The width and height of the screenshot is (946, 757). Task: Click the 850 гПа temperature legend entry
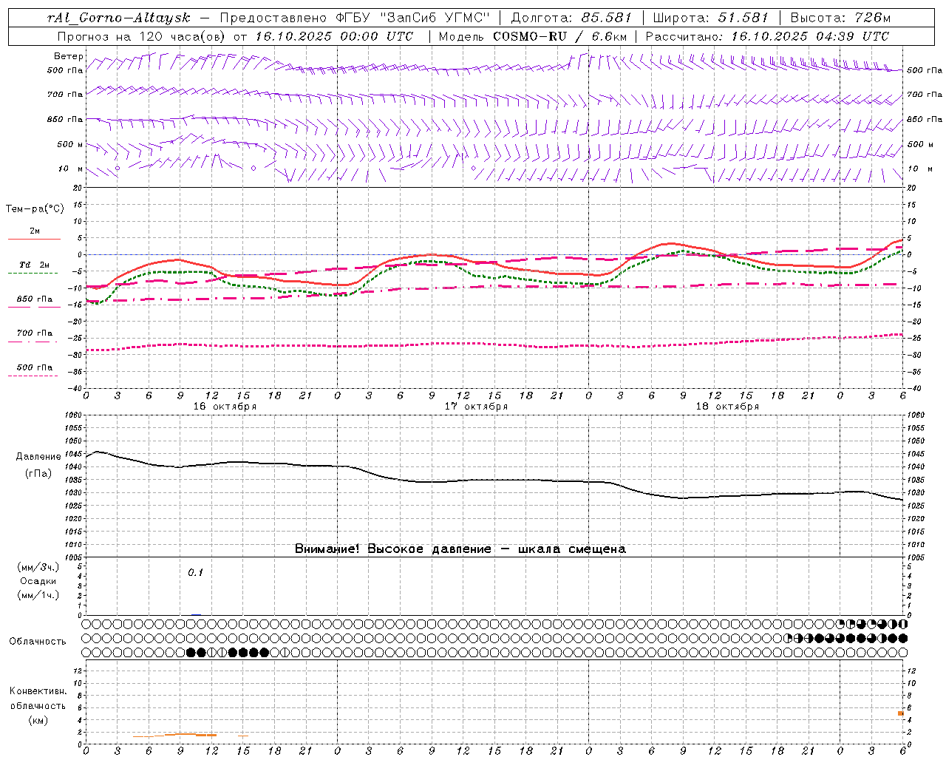34,299
